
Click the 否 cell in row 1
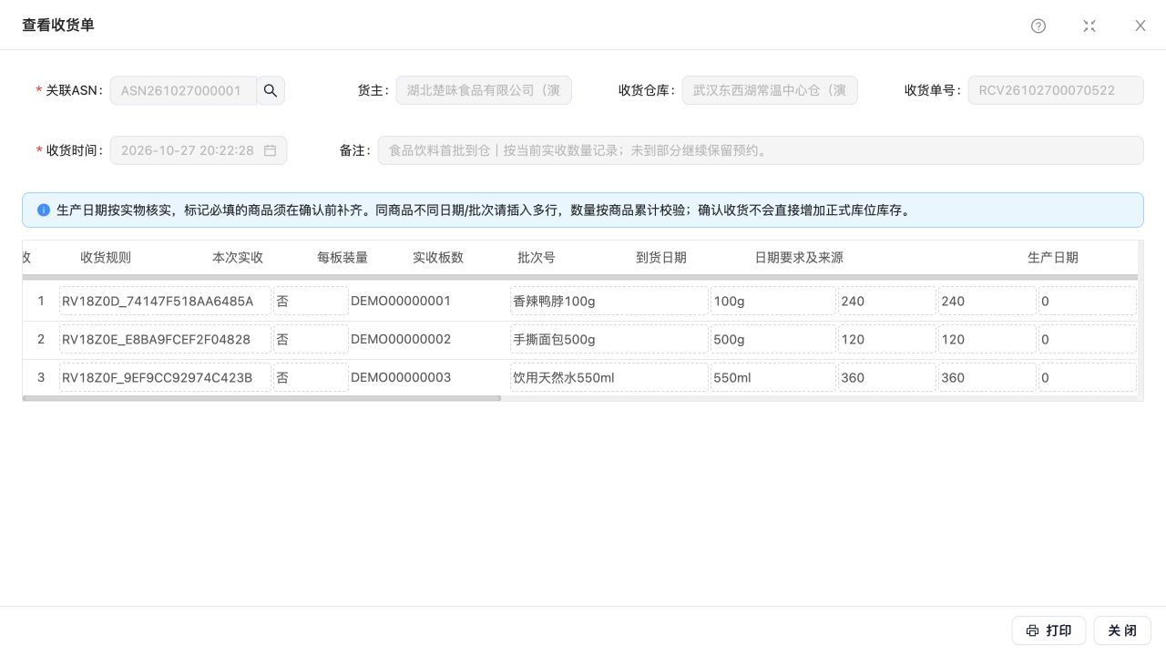tap(311, 301)
